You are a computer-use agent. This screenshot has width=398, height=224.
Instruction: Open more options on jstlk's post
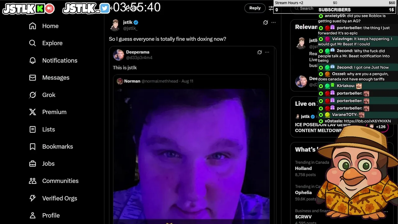pos(273,22)
